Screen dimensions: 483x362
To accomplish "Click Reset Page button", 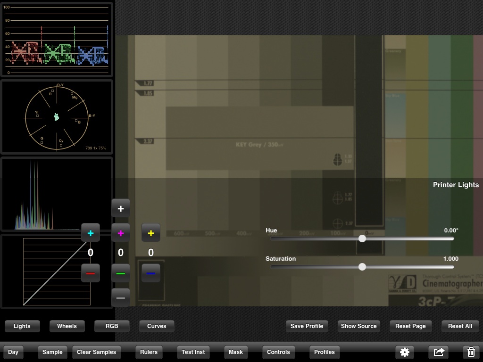I will (x=411, y=326).
